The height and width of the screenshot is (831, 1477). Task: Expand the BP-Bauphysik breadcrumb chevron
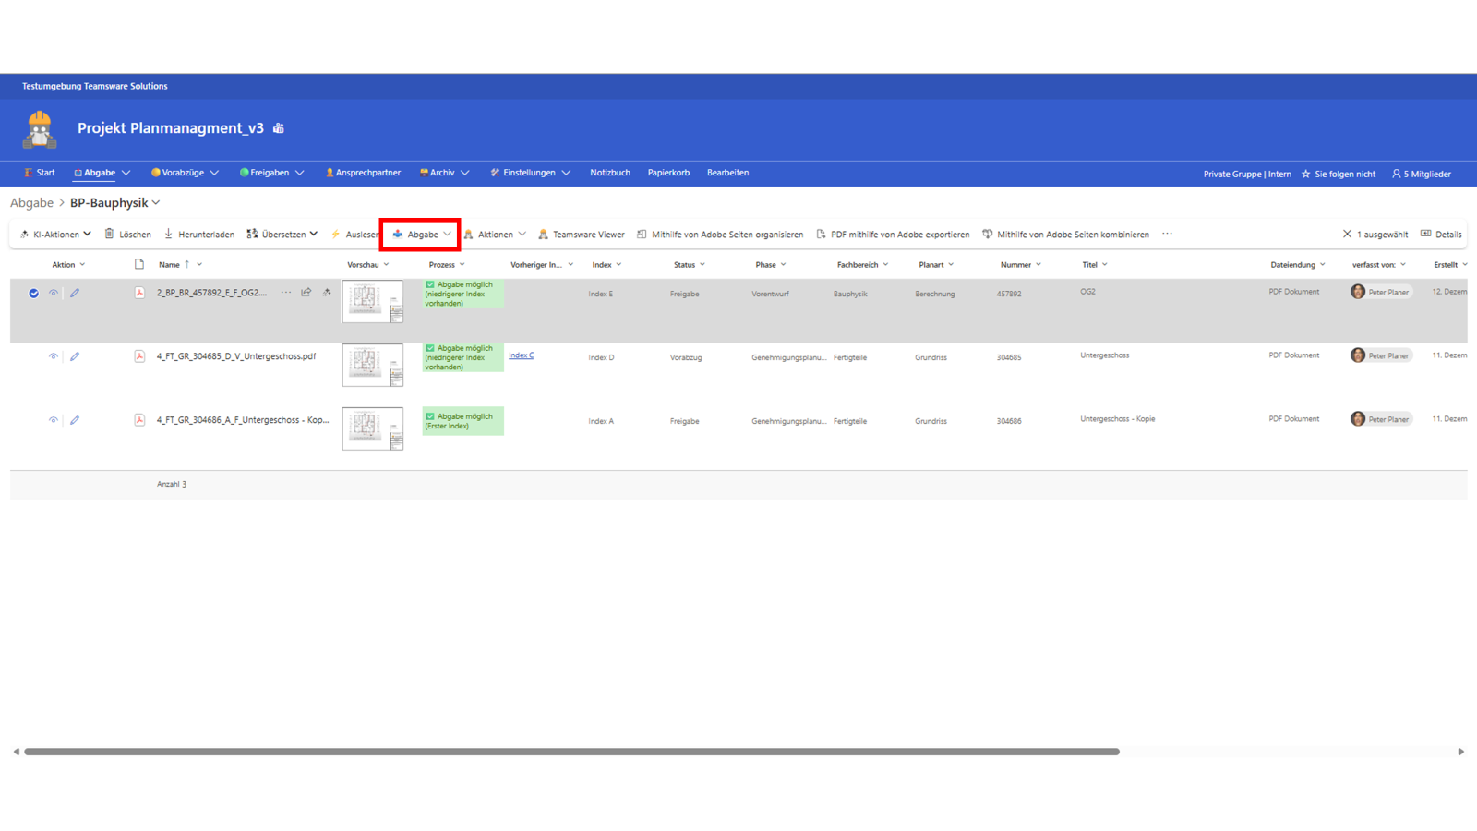[x=156, y=203]
